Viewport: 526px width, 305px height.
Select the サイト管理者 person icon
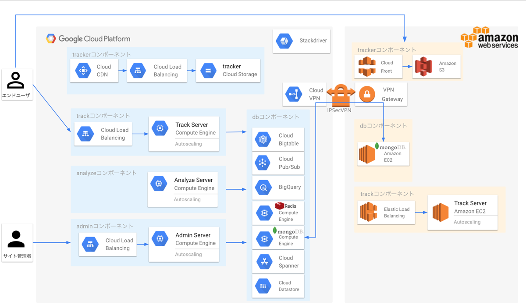tap(16, 239)
